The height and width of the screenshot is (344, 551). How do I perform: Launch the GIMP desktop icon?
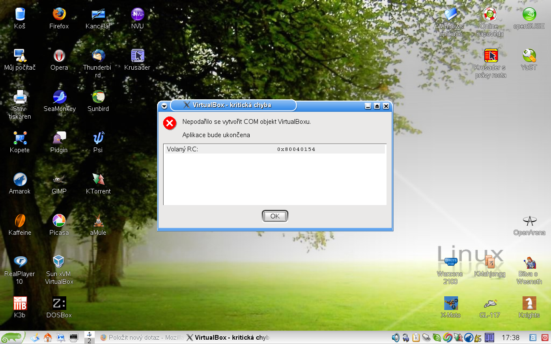pyautogui.click(x=59, y=184)
